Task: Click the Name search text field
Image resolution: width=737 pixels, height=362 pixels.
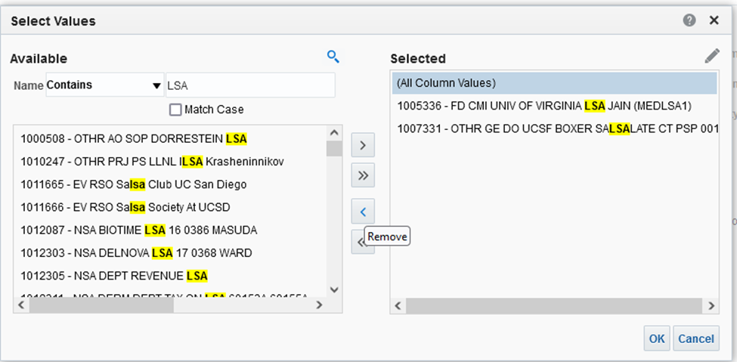Action: (249, 85)
